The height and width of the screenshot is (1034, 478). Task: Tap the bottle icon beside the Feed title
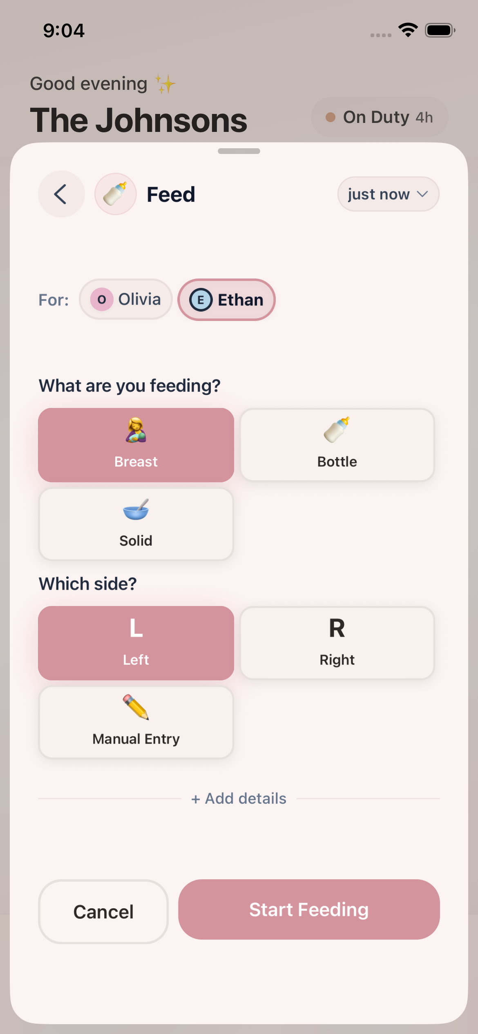coord(115,193)
